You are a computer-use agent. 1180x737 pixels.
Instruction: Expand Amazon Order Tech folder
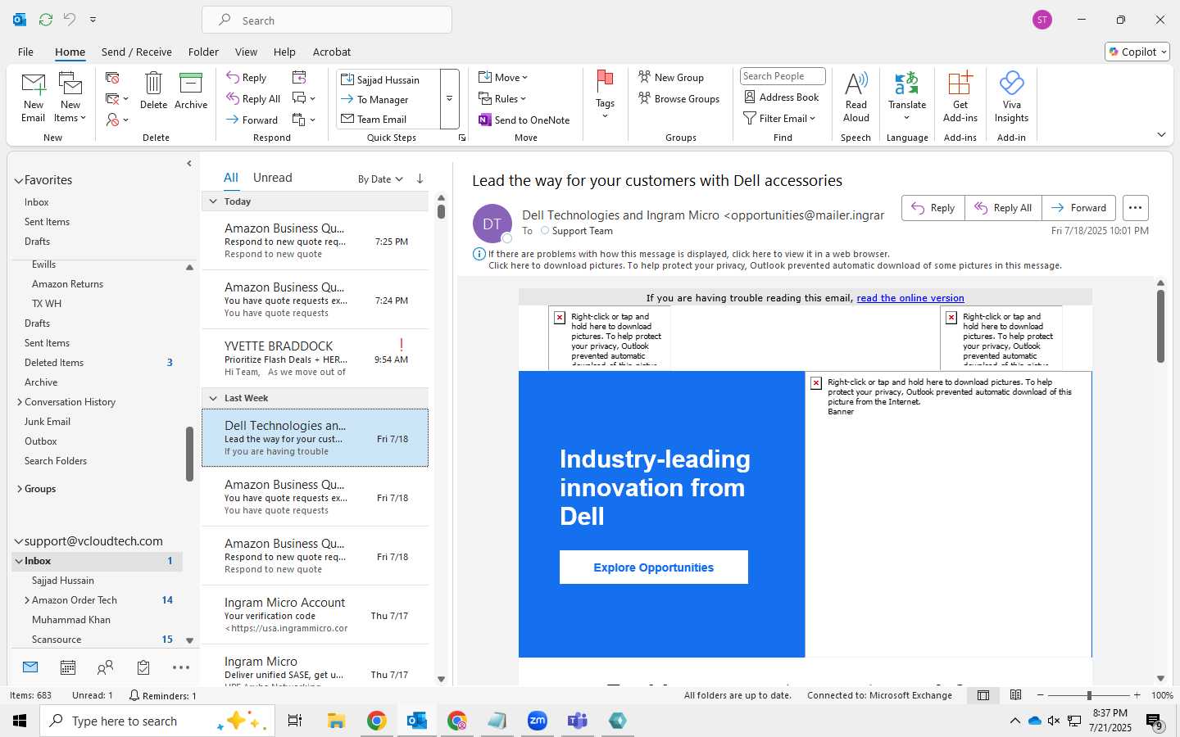pyautogui.click(x=27, y=600)
